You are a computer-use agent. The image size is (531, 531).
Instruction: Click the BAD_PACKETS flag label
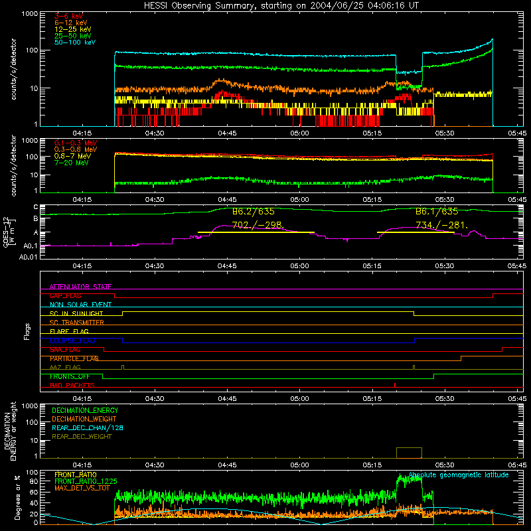pyautogui.click(x=72, y=385)
